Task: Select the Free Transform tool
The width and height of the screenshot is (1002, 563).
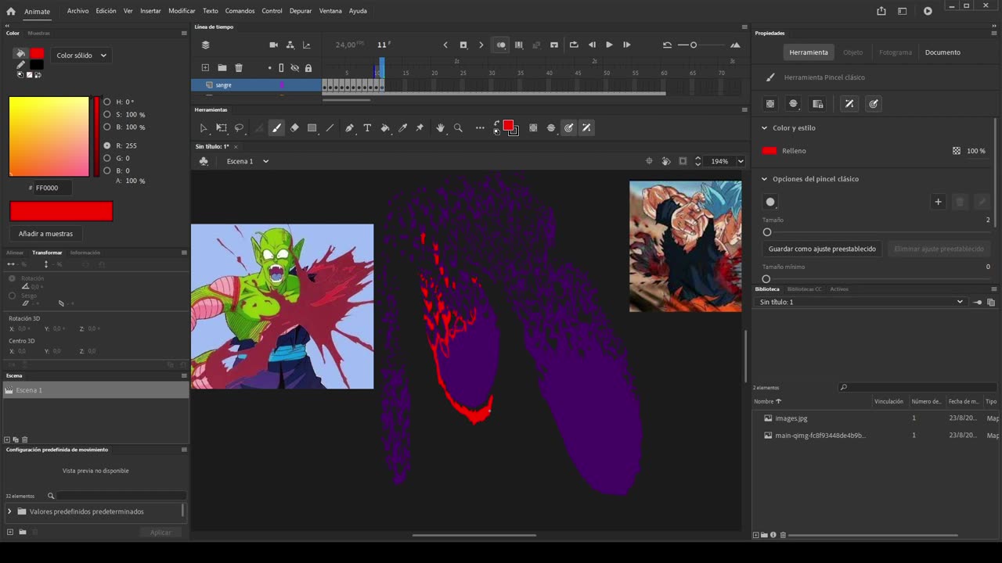Action: click(x=222, y=127)
